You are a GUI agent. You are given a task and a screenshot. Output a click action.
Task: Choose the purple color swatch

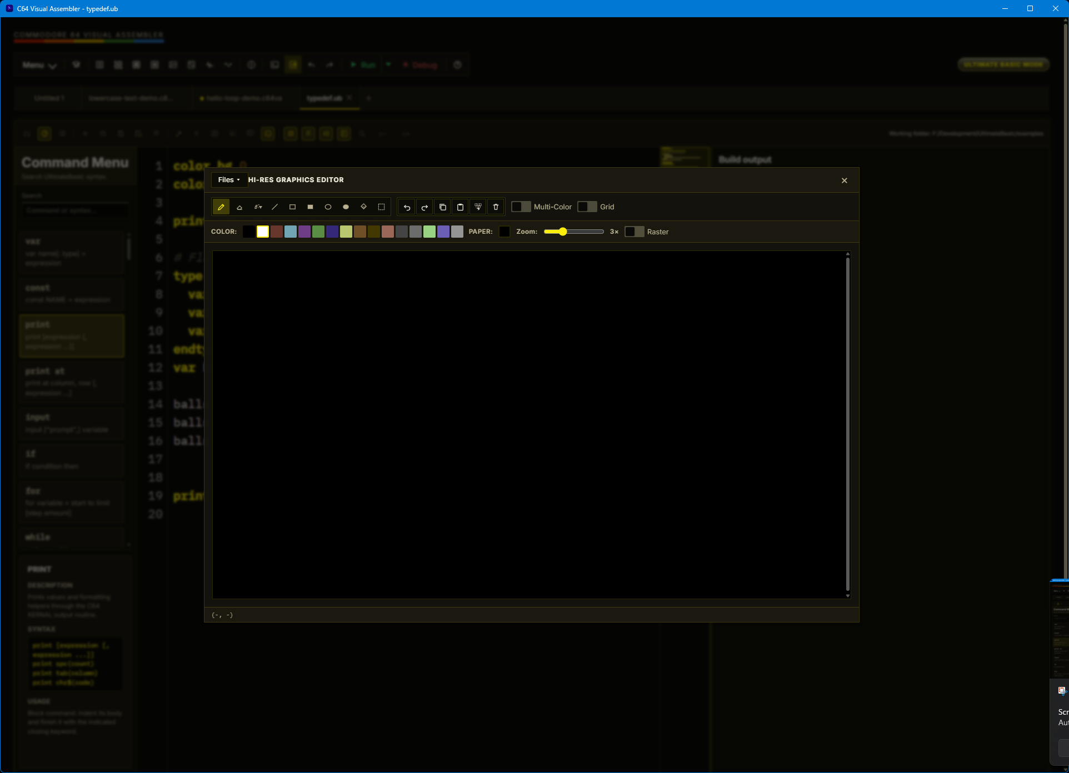(x=304, y=232)
